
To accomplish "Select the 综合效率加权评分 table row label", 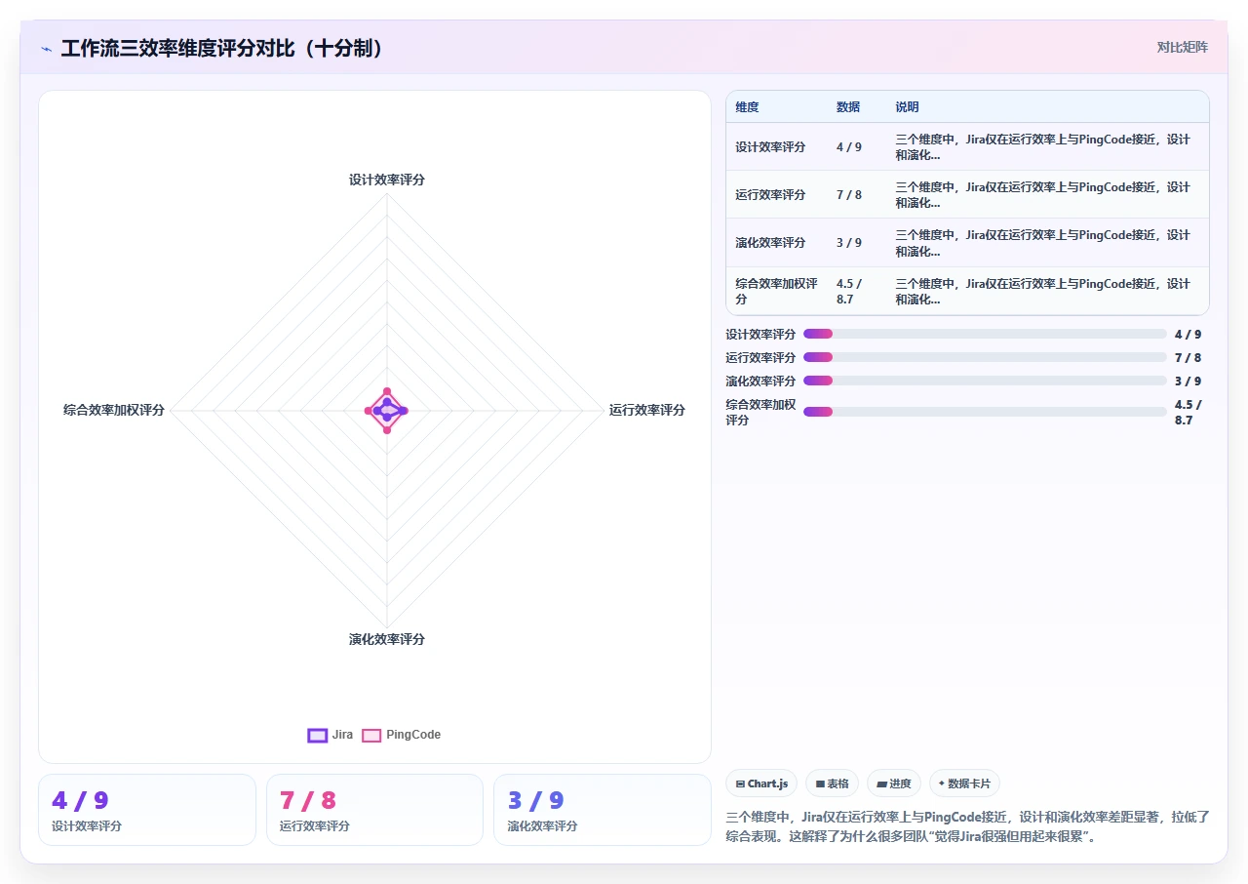I will 777,292.
